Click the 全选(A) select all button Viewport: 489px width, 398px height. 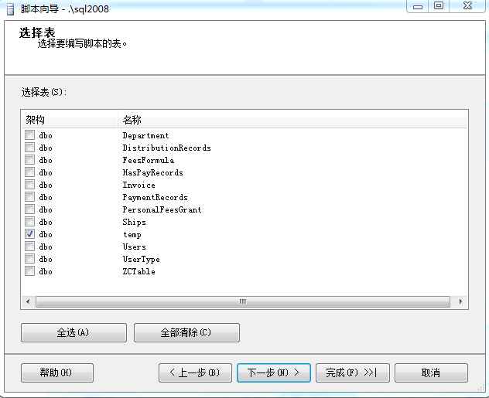pos(74,332)
